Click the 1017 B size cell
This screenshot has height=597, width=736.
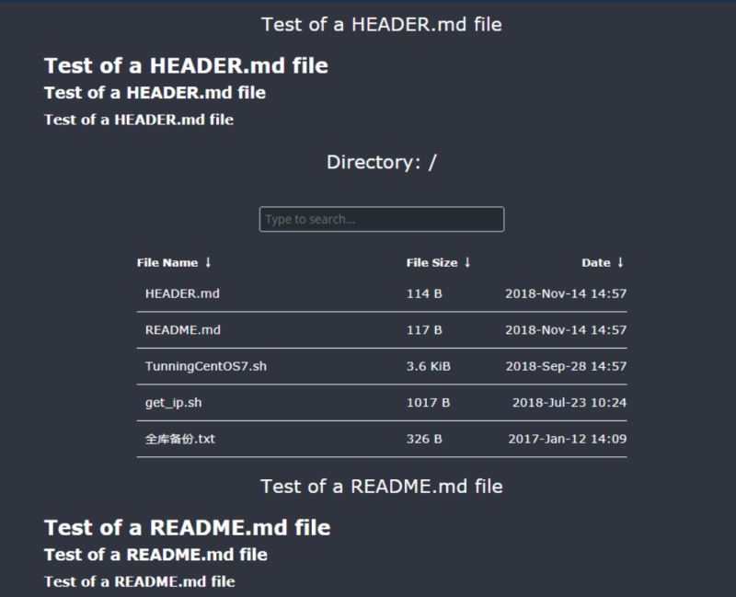pos(428,403)
